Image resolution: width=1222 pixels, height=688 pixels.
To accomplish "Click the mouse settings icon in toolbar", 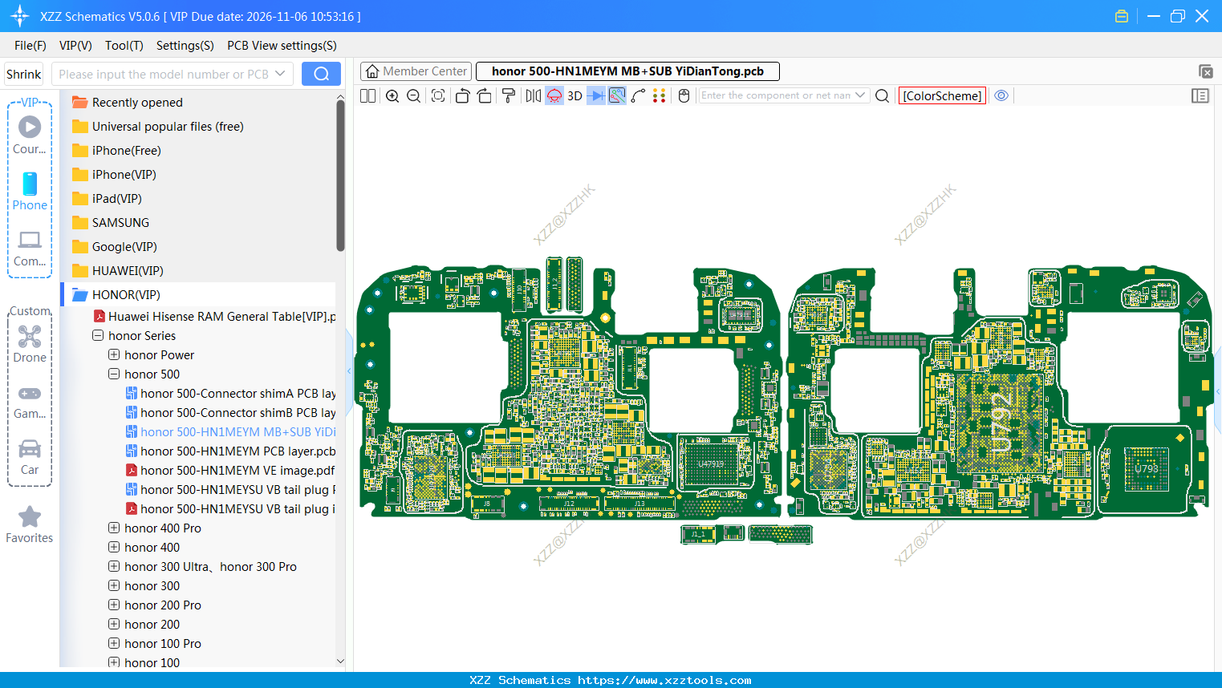I will click(x=684, y=96).
